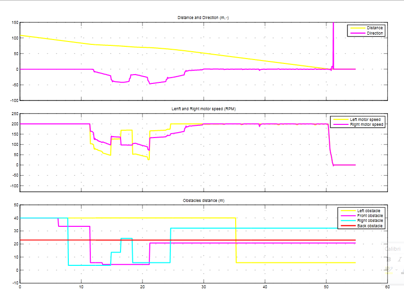Click the 'Distance and Direction (m,→)' plot title
The image size is (404, 299).
tap(203, 18)
